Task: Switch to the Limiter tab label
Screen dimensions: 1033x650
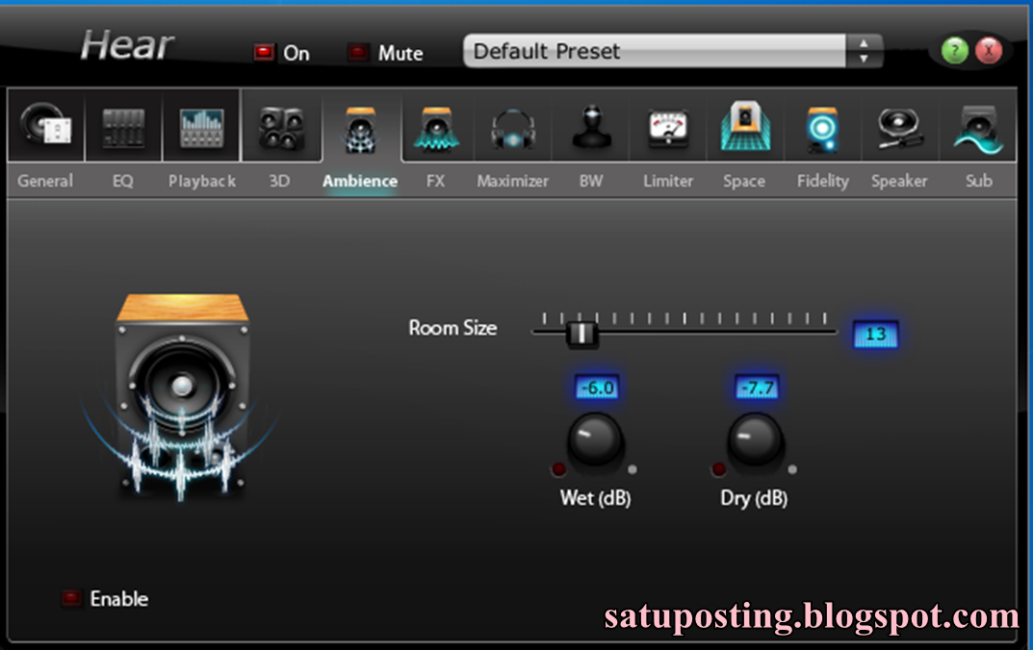Action: (668, 181)
